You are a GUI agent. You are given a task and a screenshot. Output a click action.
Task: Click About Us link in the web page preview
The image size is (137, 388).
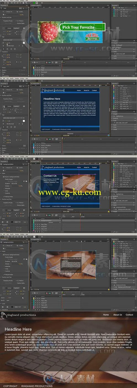pos(118,315)
